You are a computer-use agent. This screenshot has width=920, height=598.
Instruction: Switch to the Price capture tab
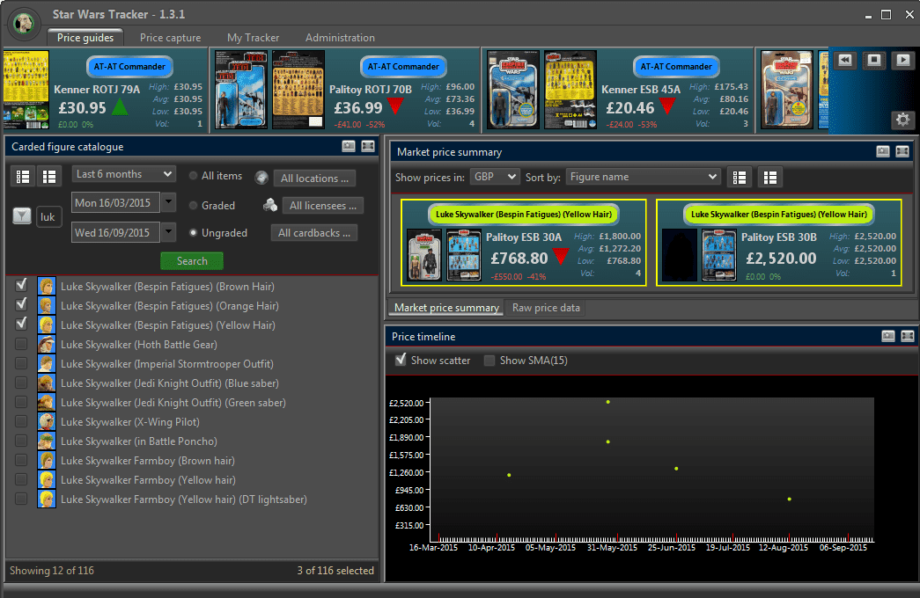[x=170, y=38]
